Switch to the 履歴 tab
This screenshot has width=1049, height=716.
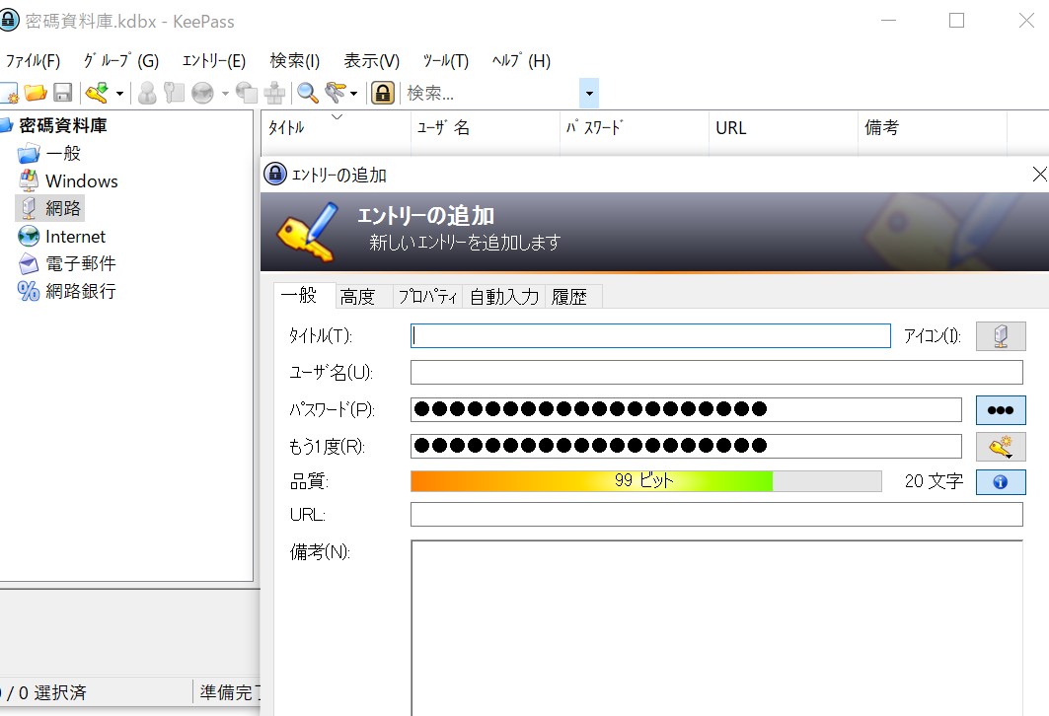pyautogui.click(x=571, y=296)
